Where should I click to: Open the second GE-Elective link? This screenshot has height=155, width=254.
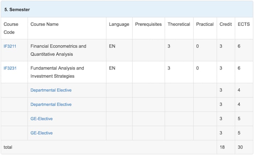click(41, 133)
